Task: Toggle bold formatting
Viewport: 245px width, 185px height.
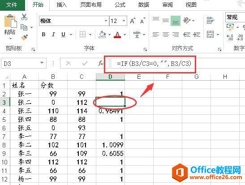Action: (43, 34)
